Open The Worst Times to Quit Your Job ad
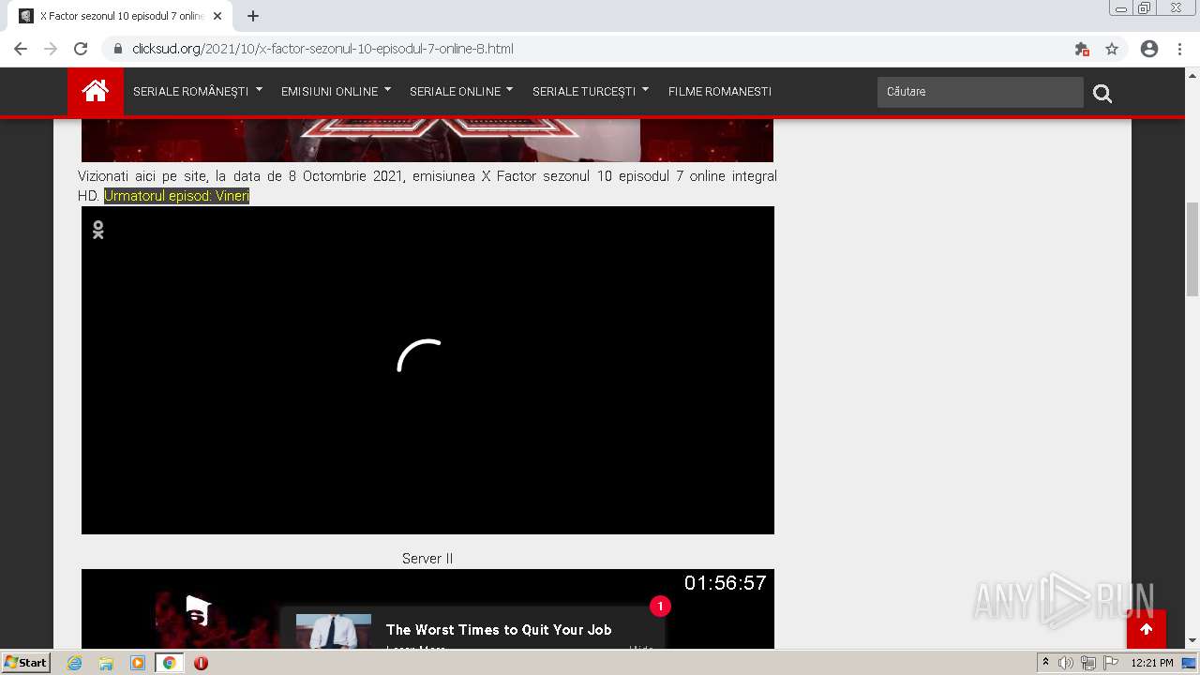Screen dimensions: 1200x675 coord(499,630)
